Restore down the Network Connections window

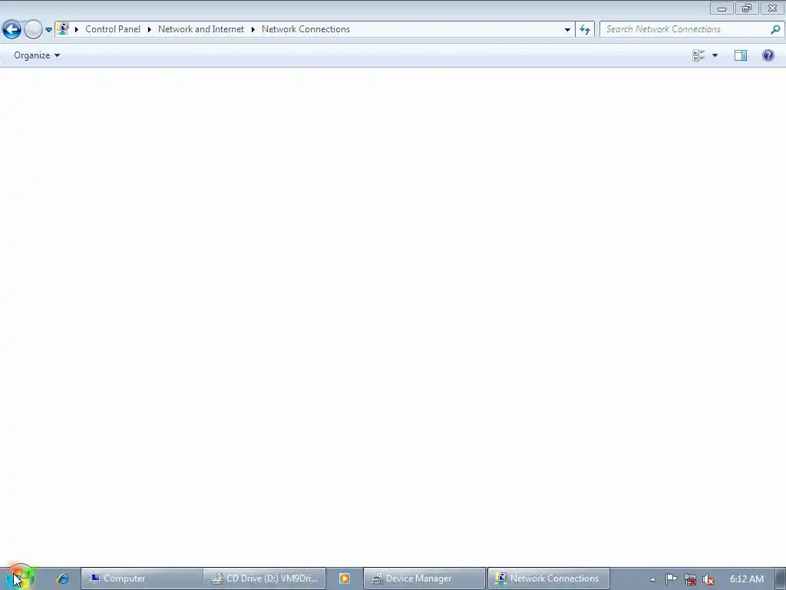(747, 8)
